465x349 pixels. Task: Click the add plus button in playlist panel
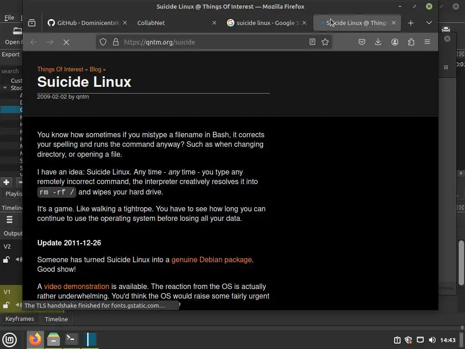6,182
